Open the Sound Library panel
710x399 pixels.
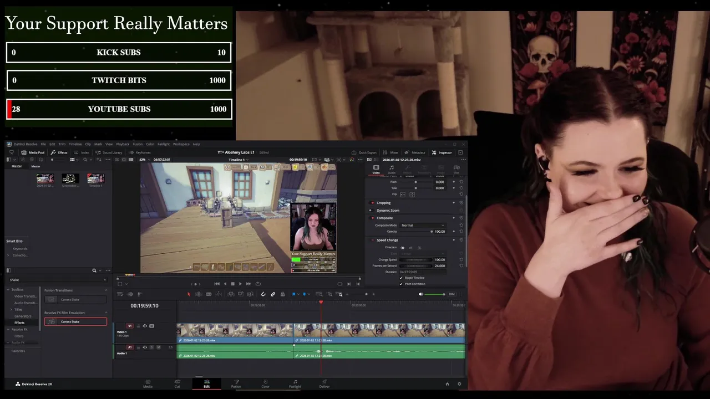coord(109,152)
